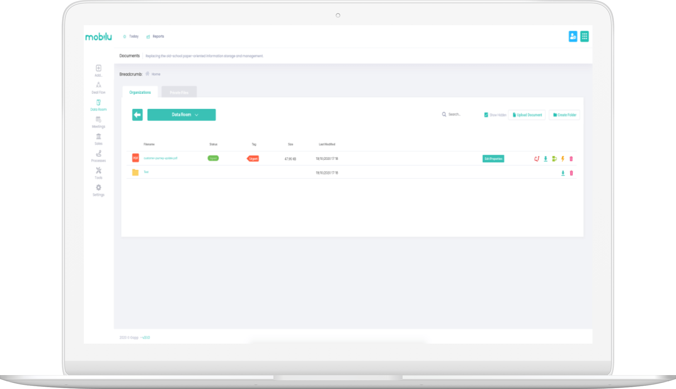
Task: Click the Filename column header
Action: coord(149,144)
